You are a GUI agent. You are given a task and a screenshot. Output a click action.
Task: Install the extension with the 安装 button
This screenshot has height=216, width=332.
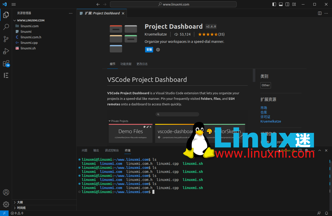[x=149, y=50]
